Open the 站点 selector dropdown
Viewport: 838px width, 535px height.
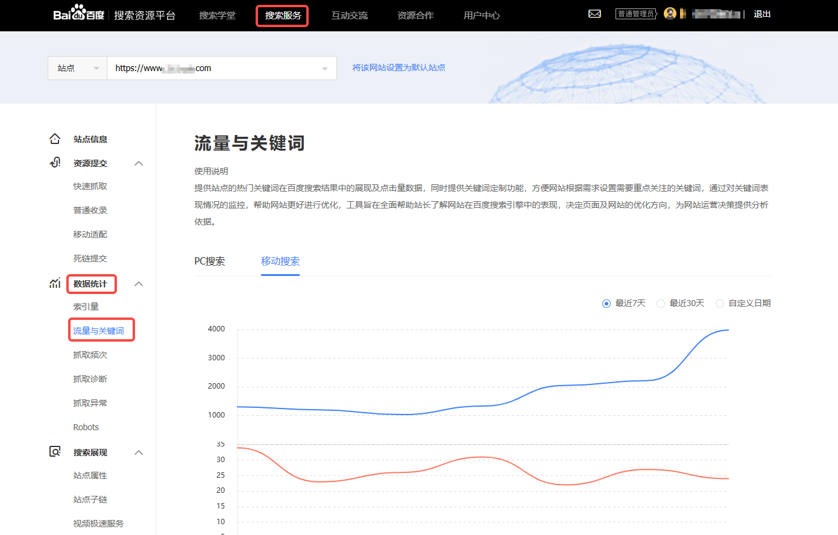pyautogui.click(x=77, y=67)
